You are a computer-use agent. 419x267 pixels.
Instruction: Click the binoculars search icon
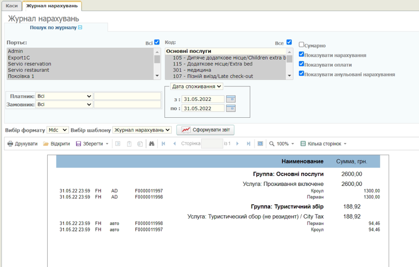pos(152,143)
